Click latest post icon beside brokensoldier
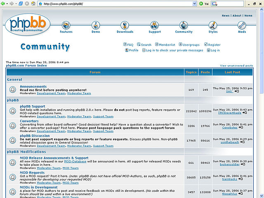 243,164
